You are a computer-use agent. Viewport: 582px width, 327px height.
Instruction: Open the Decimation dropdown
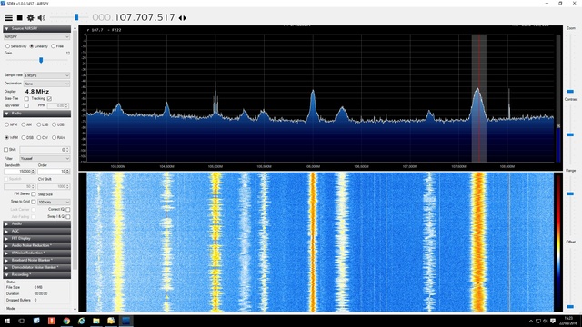tap(46, 84)
